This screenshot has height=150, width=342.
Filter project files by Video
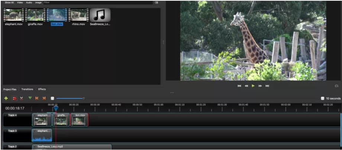click(20, 3)
